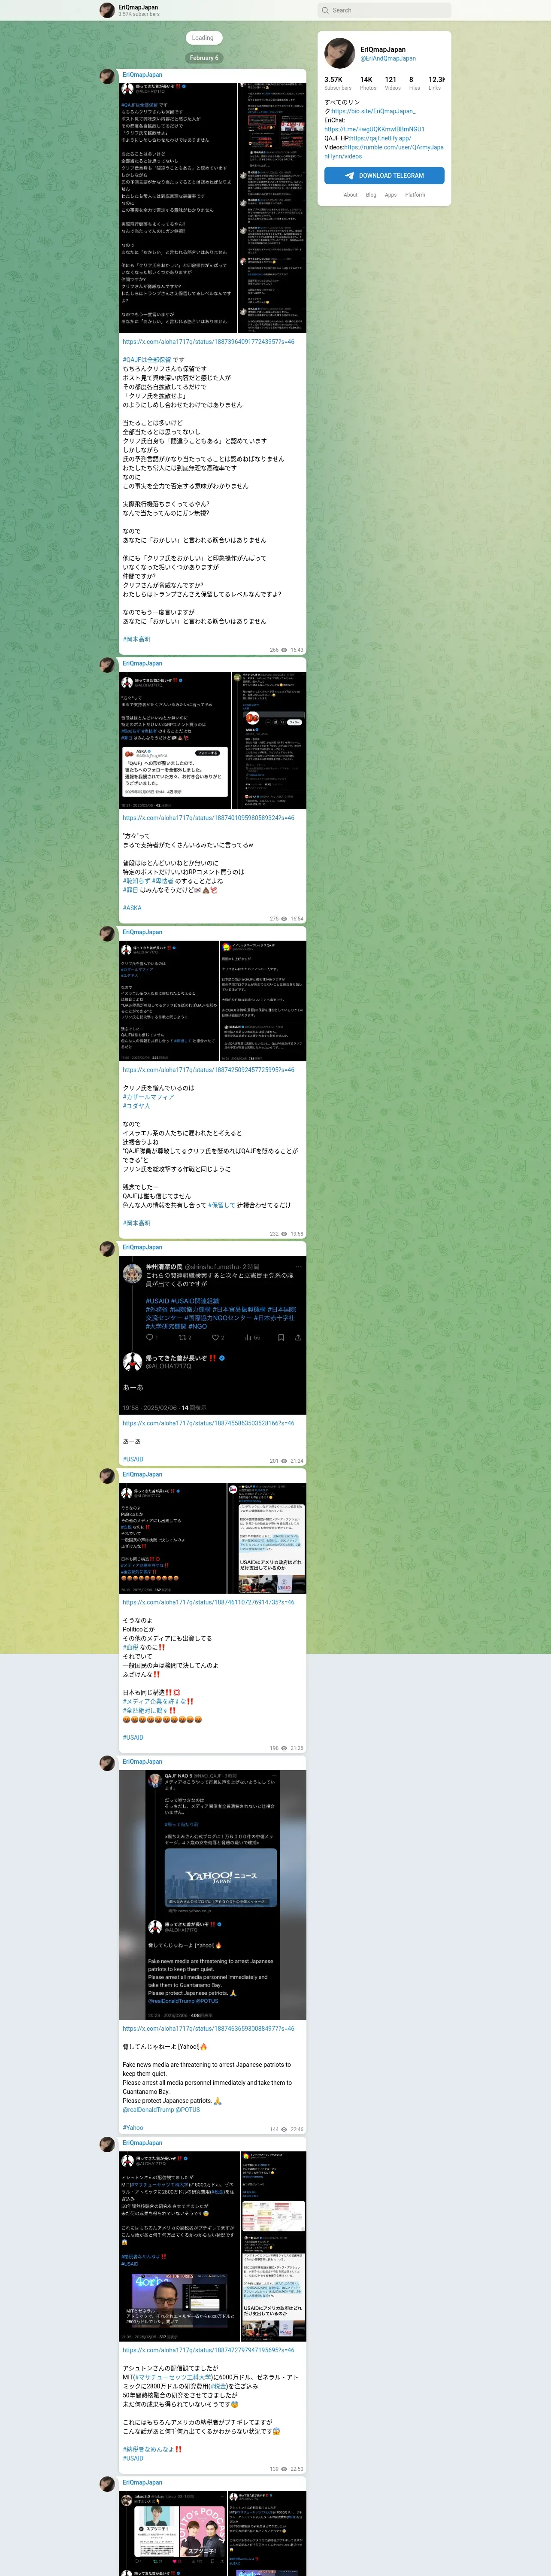Open x.com status link in the 22:46 post

tap(208, 2029)
